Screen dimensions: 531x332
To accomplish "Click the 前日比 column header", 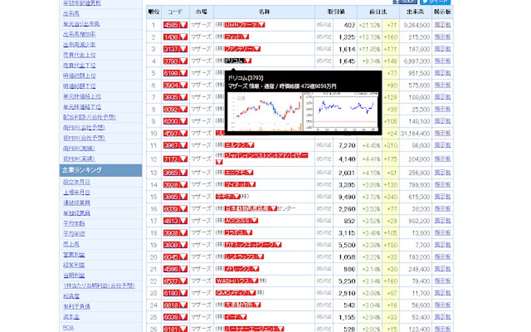I will (378, 12).
